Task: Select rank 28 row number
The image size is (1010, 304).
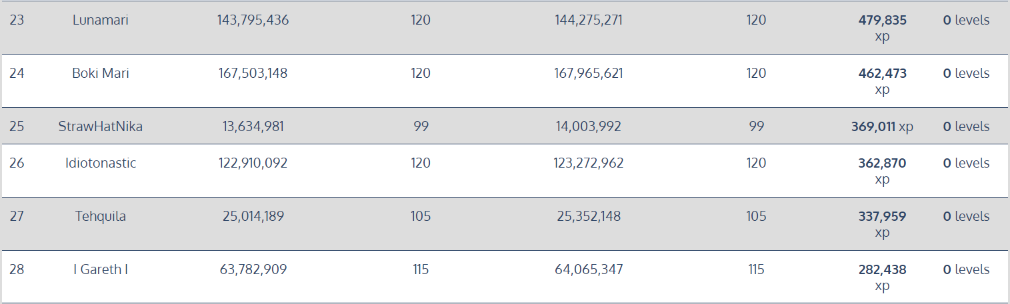Action: [17, 269]
